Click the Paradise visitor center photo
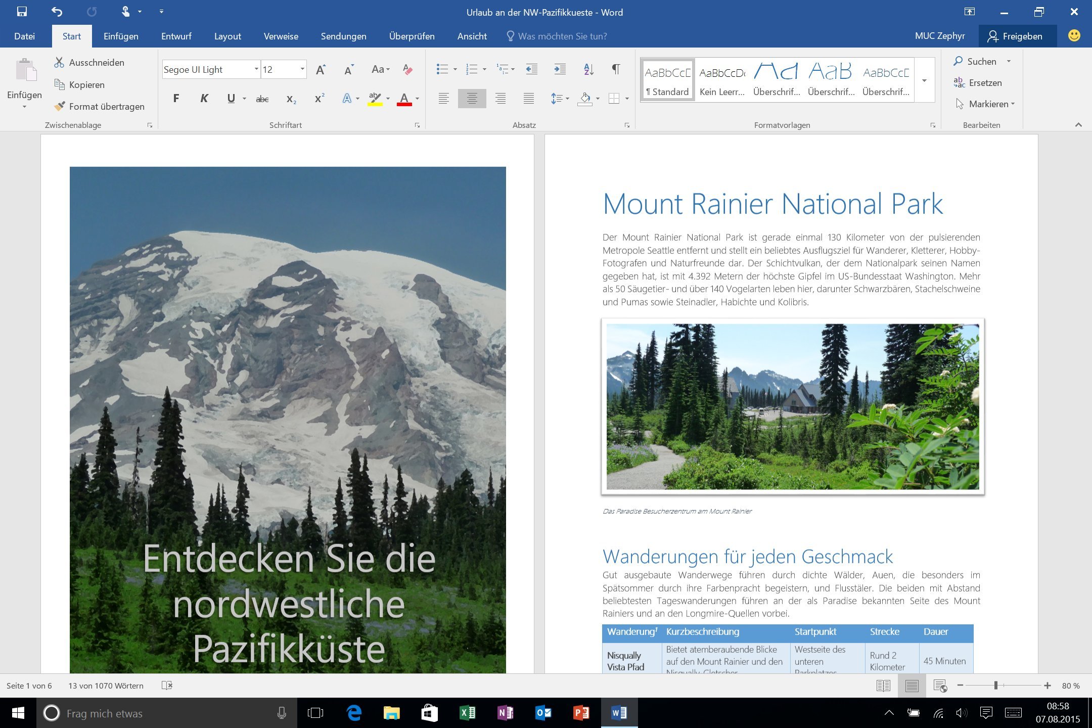Image resolution: width=1092 pixels, height=728 pixels. 792,406
